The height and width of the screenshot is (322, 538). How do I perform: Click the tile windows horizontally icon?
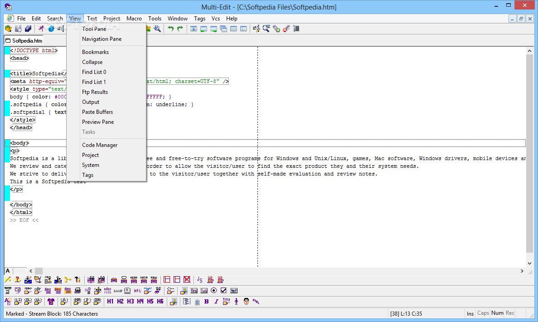pyautogui.click(x=234, y=29)
